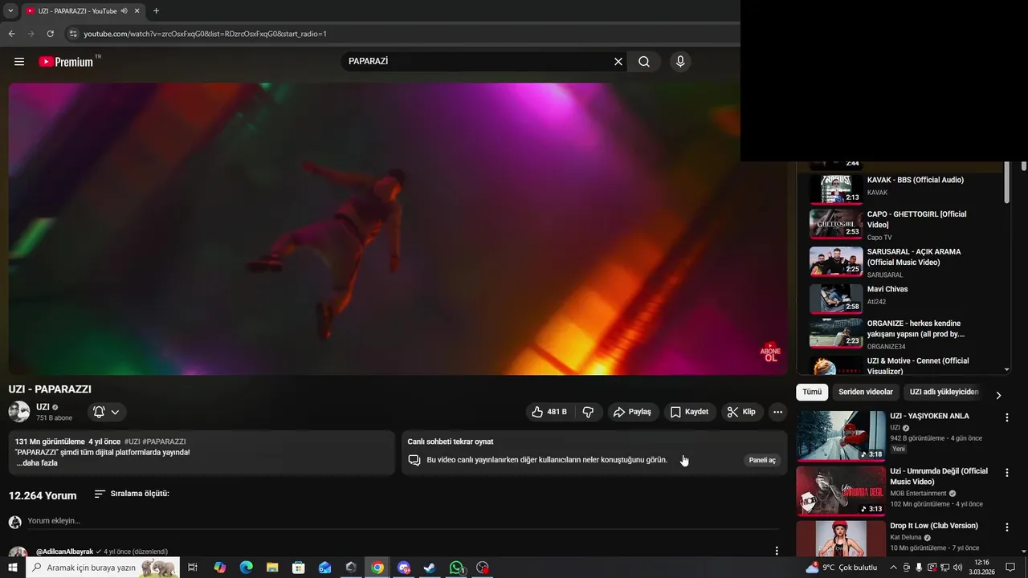Open the Paneli aç chat panel
Image resolution: width=1028 pixels, height=578 pixels.
pos(762,460)
